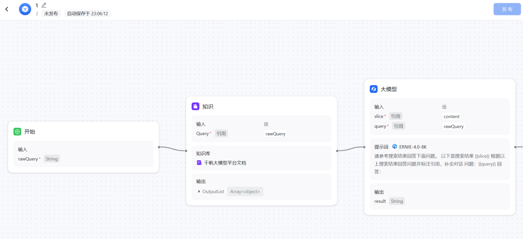Click the 未发布 status tag

51,14
